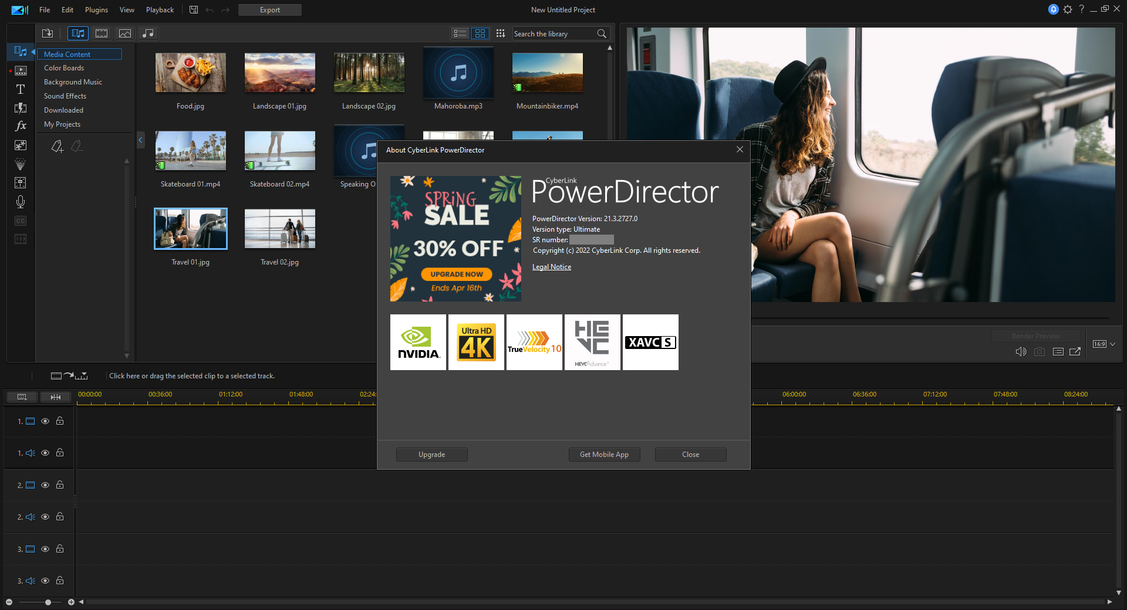Click the Export button
1127x610 pixels.
(270, 10)
